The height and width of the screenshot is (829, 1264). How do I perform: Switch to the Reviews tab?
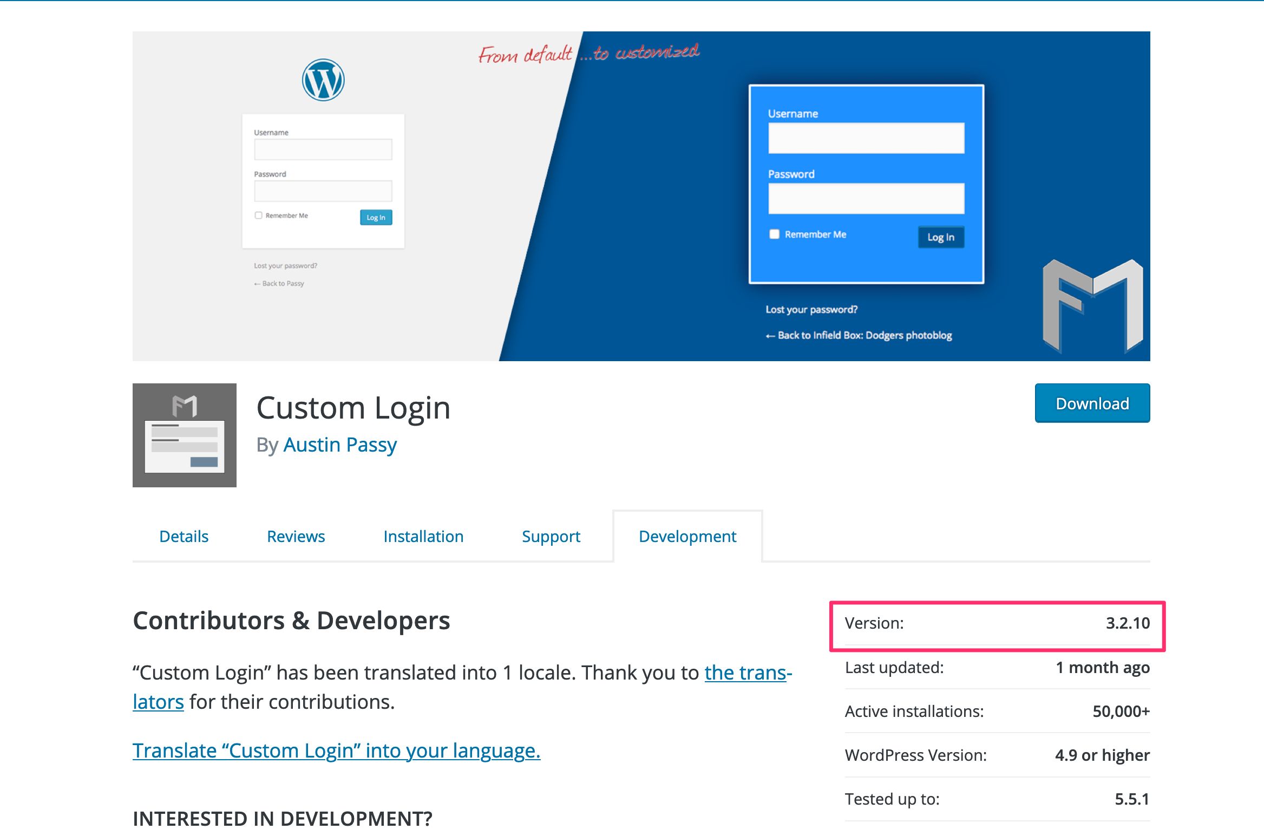tap(296, 536)
